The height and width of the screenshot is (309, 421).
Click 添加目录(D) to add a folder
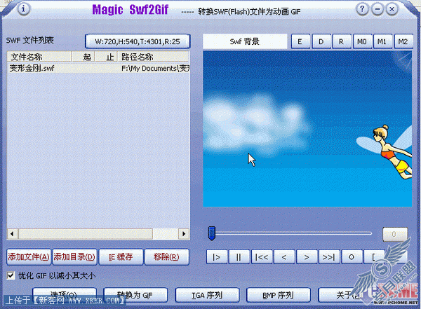pos(74,257)
